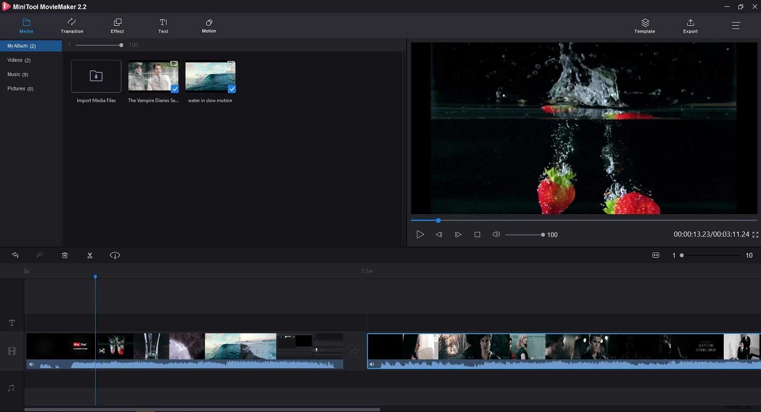Open the Transition panel
The height and width of the screenshot is (412, 761).
click(x=71, y=26)
